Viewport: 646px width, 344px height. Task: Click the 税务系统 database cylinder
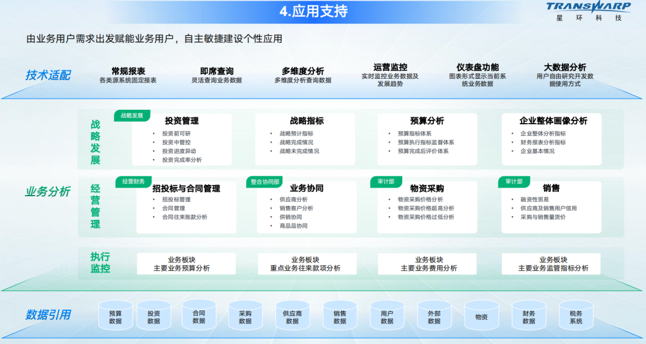(x=576, y=316)
